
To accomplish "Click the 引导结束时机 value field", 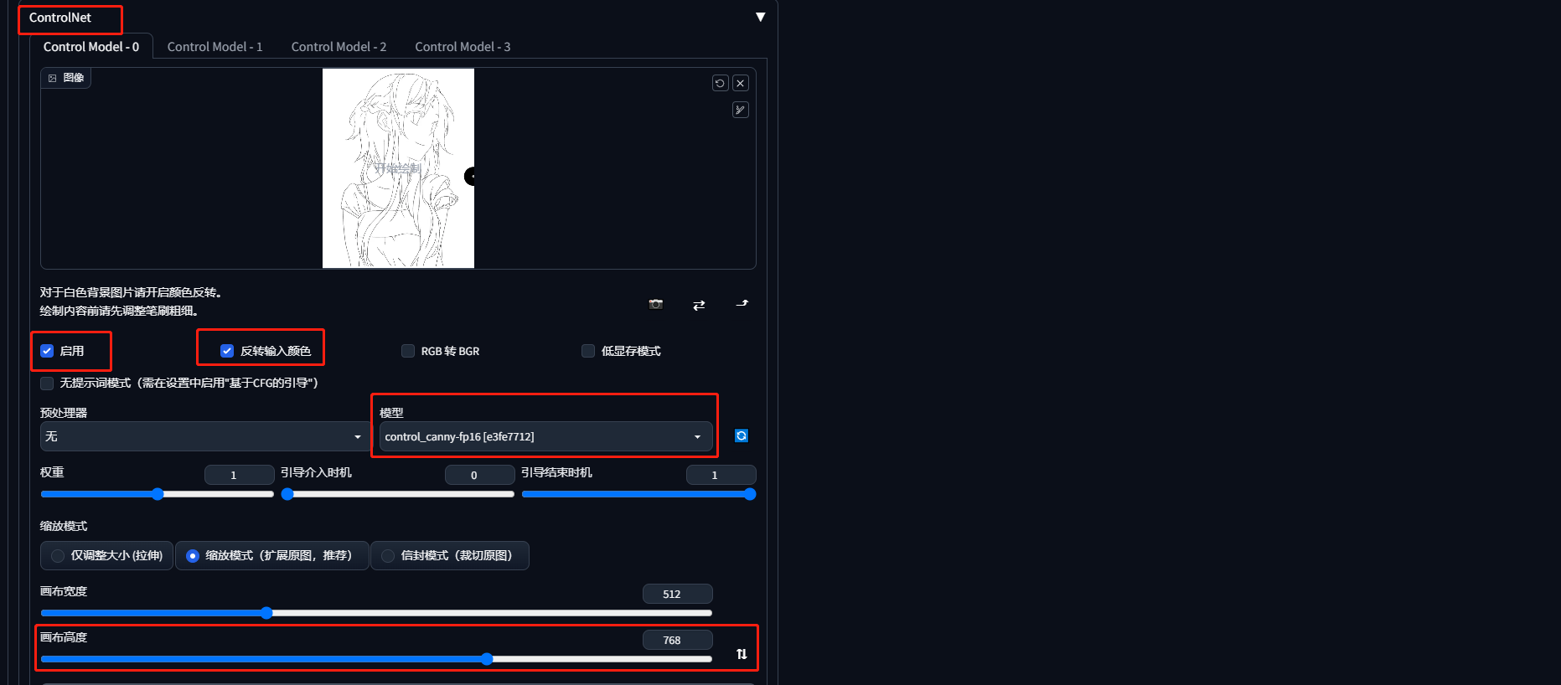I will [721, 475].
